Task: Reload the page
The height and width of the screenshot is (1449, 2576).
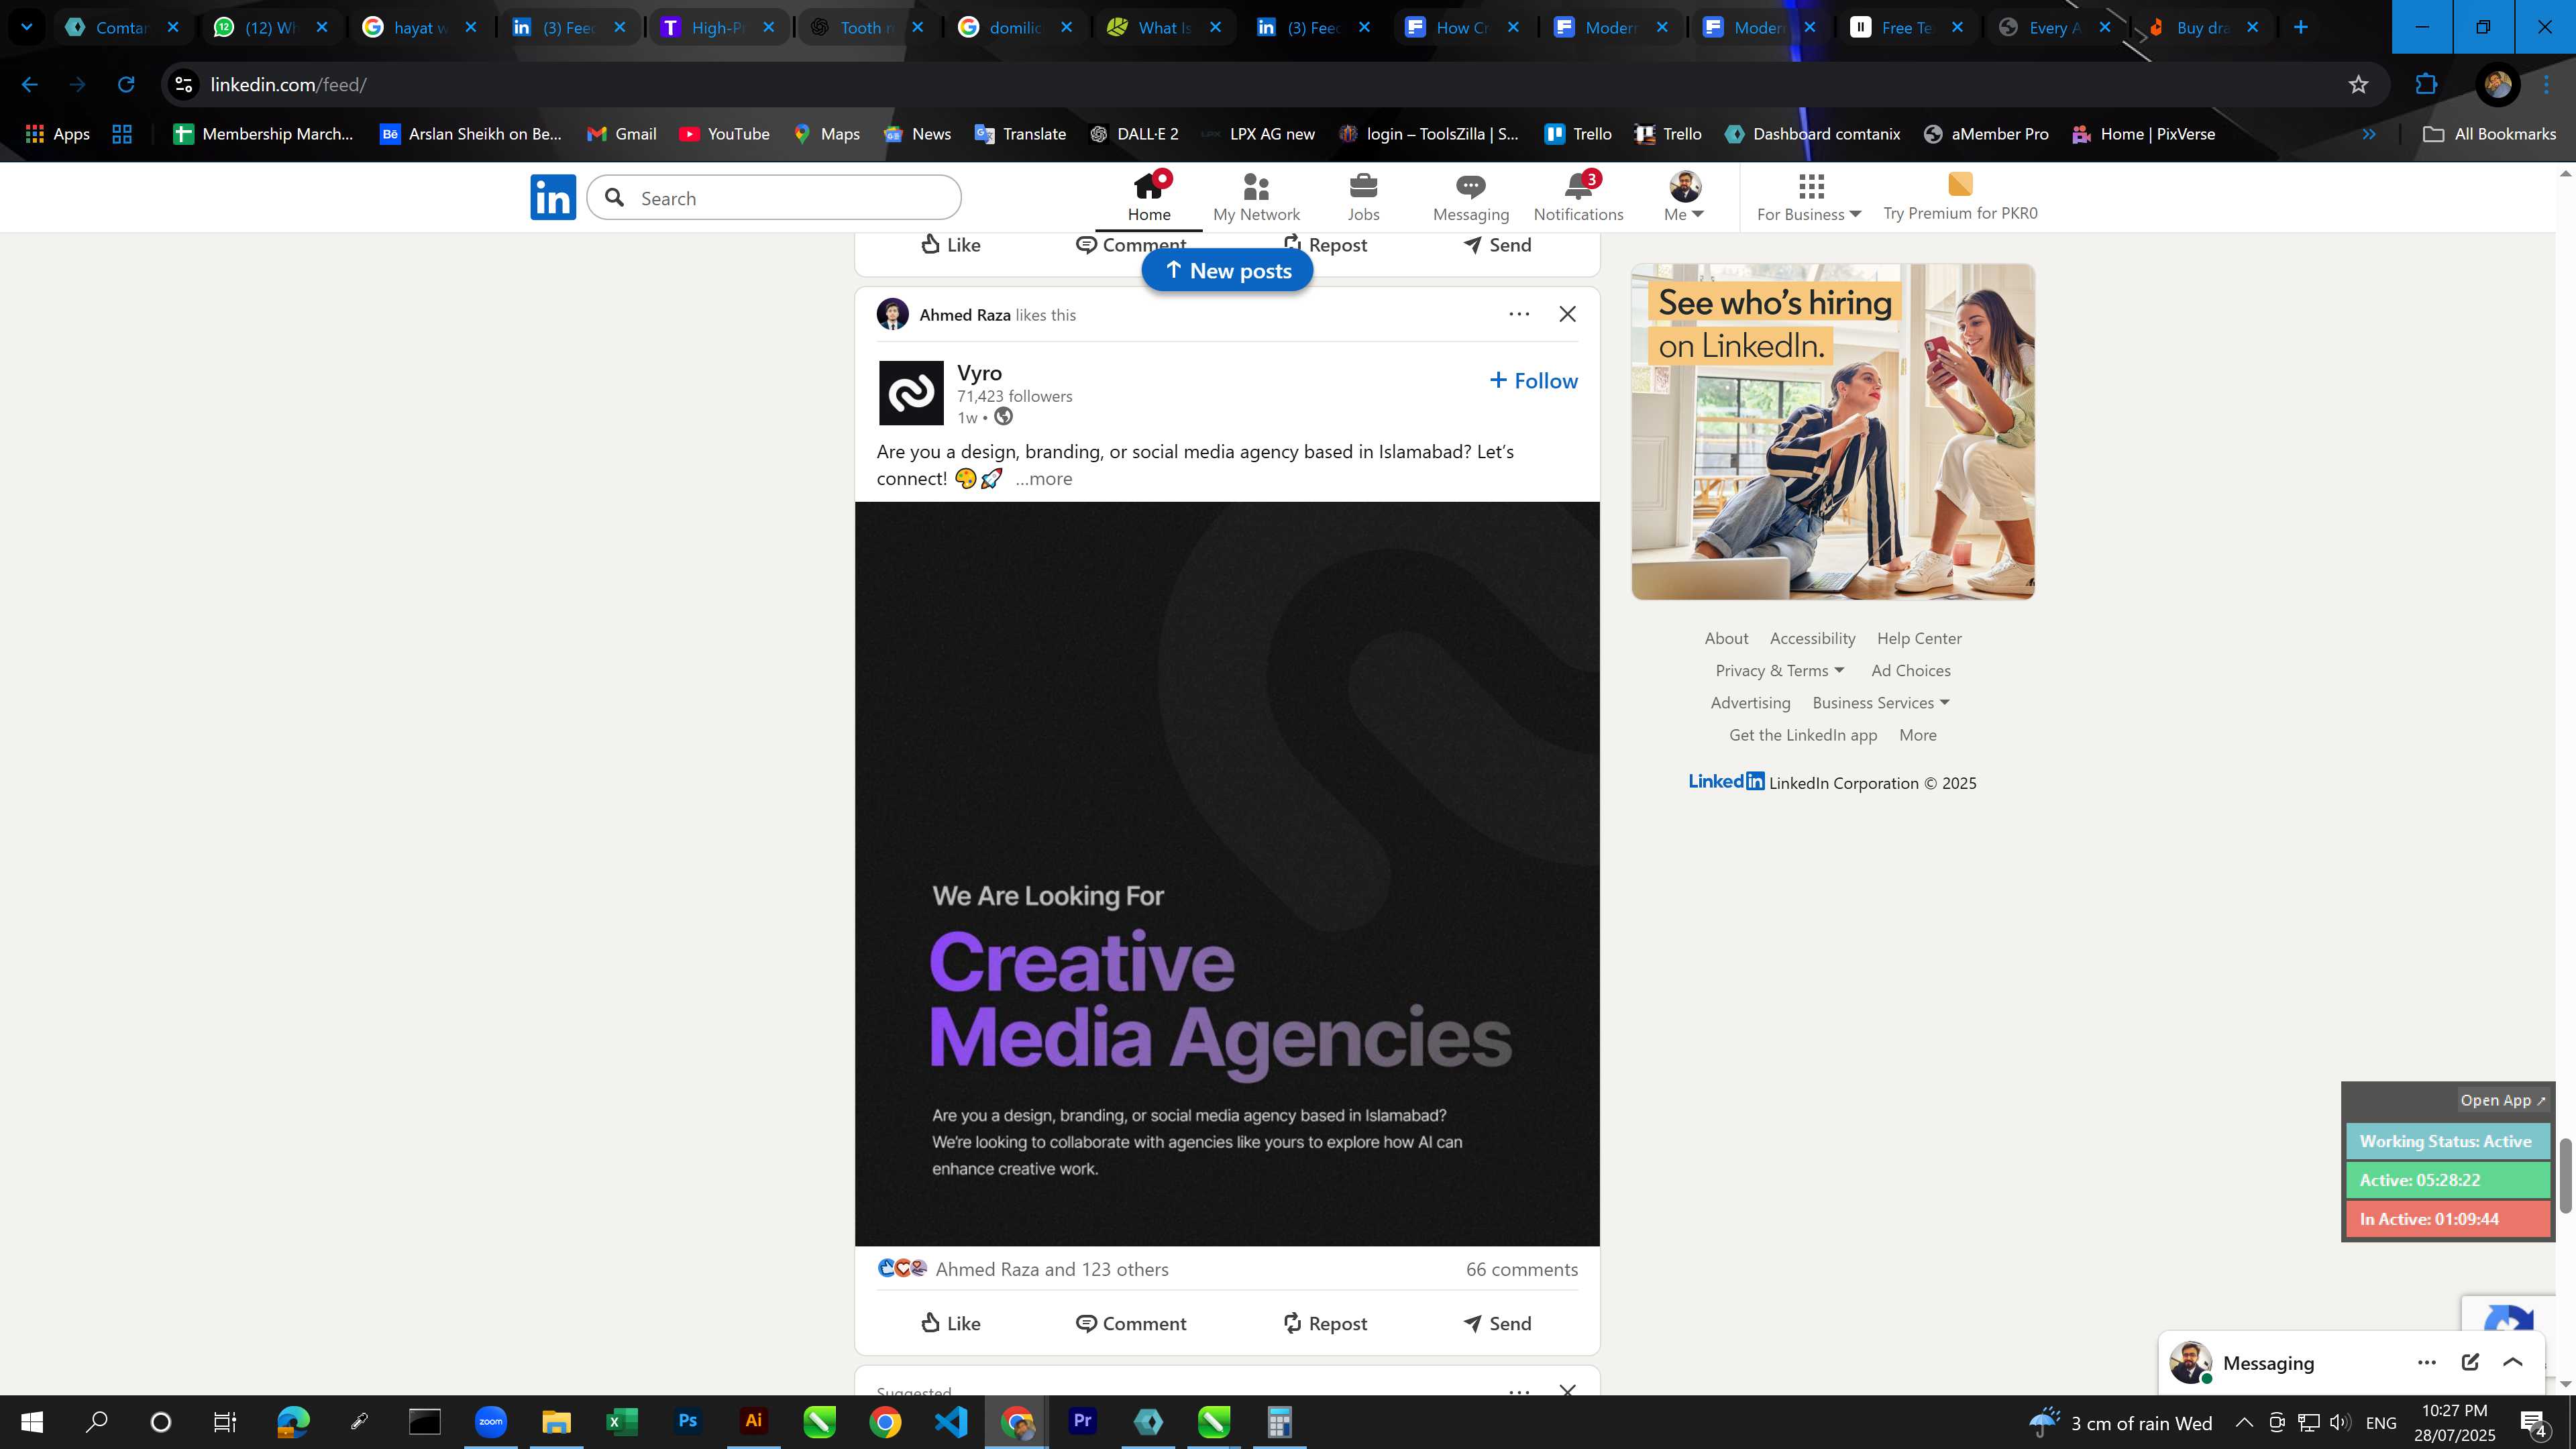Action: coord(126,85)
